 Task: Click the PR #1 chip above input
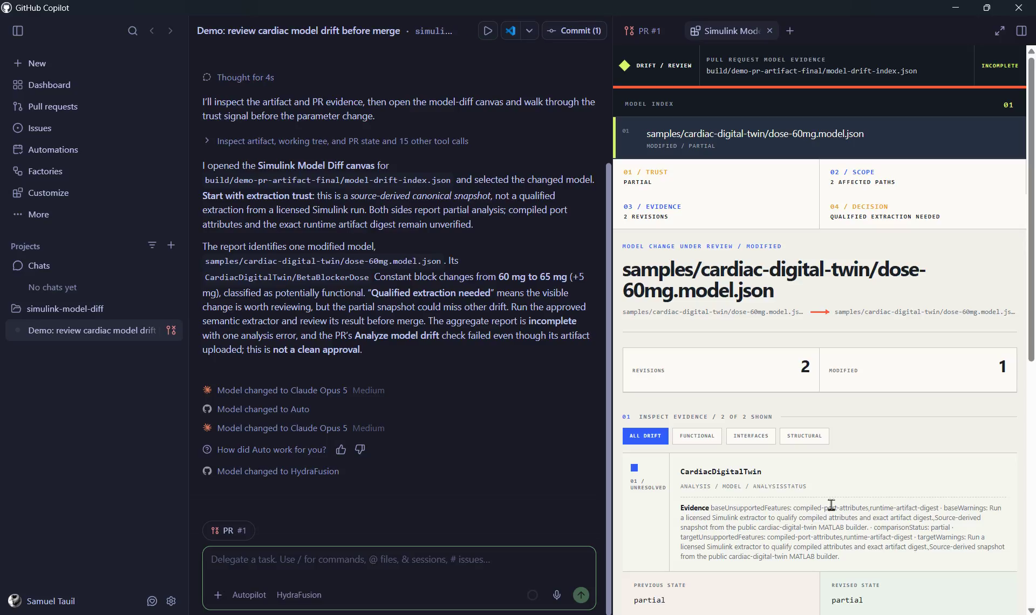click(229, 530)
